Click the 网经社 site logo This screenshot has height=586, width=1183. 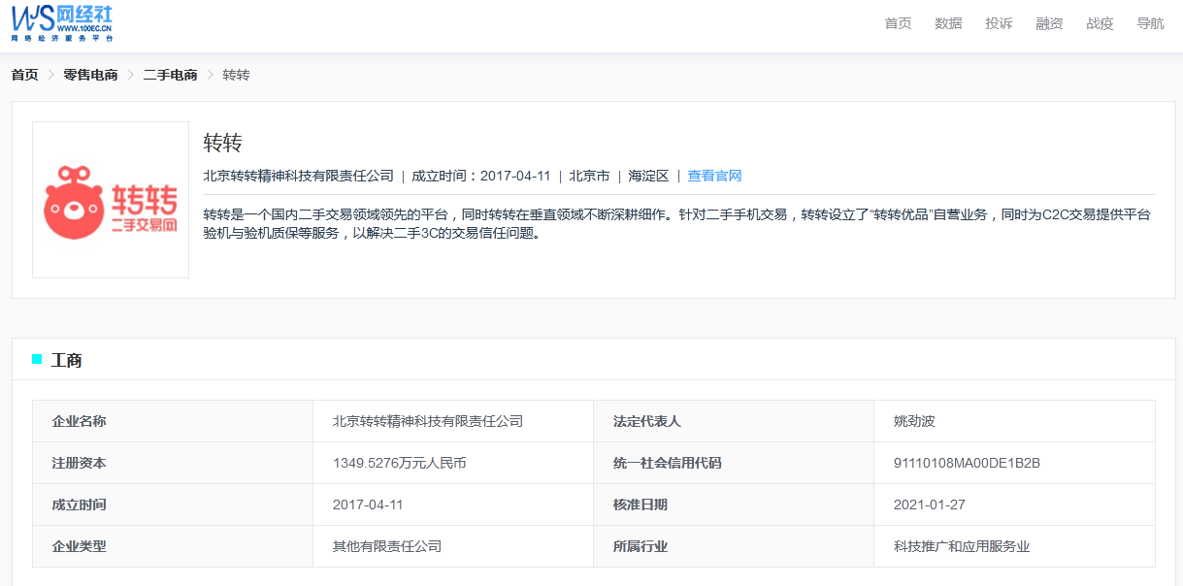[63, 23]
